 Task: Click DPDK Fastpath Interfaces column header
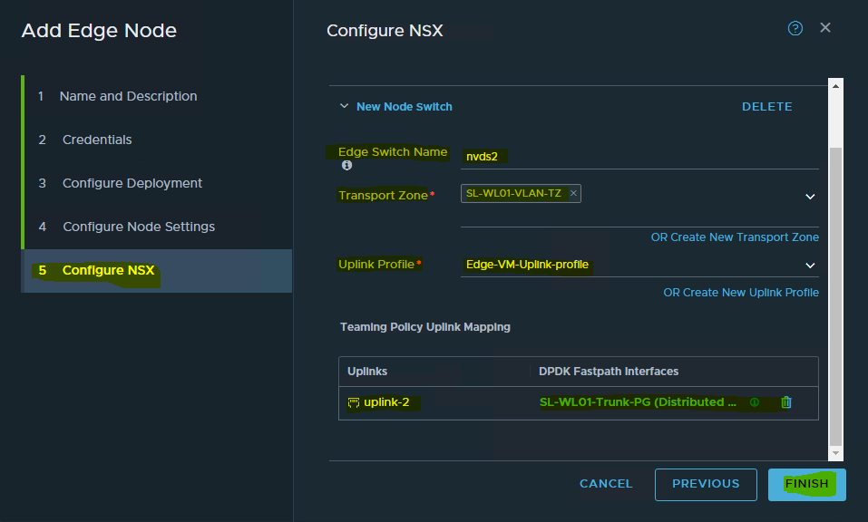609,371
